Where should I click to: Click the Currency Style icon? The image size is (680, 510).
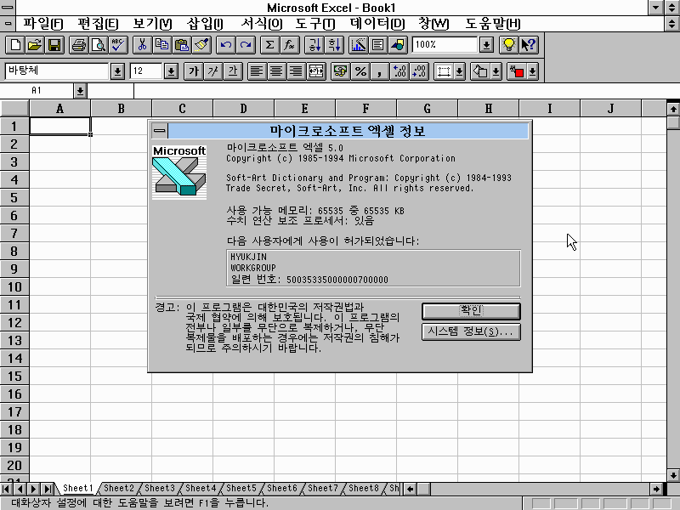coord(341,71)
